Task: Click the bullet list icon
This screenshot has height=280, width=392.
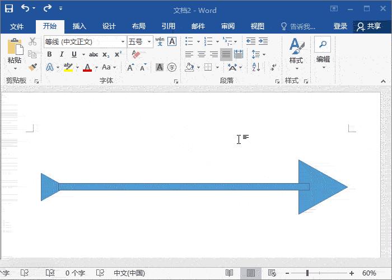Action: (x=189, y=41)
